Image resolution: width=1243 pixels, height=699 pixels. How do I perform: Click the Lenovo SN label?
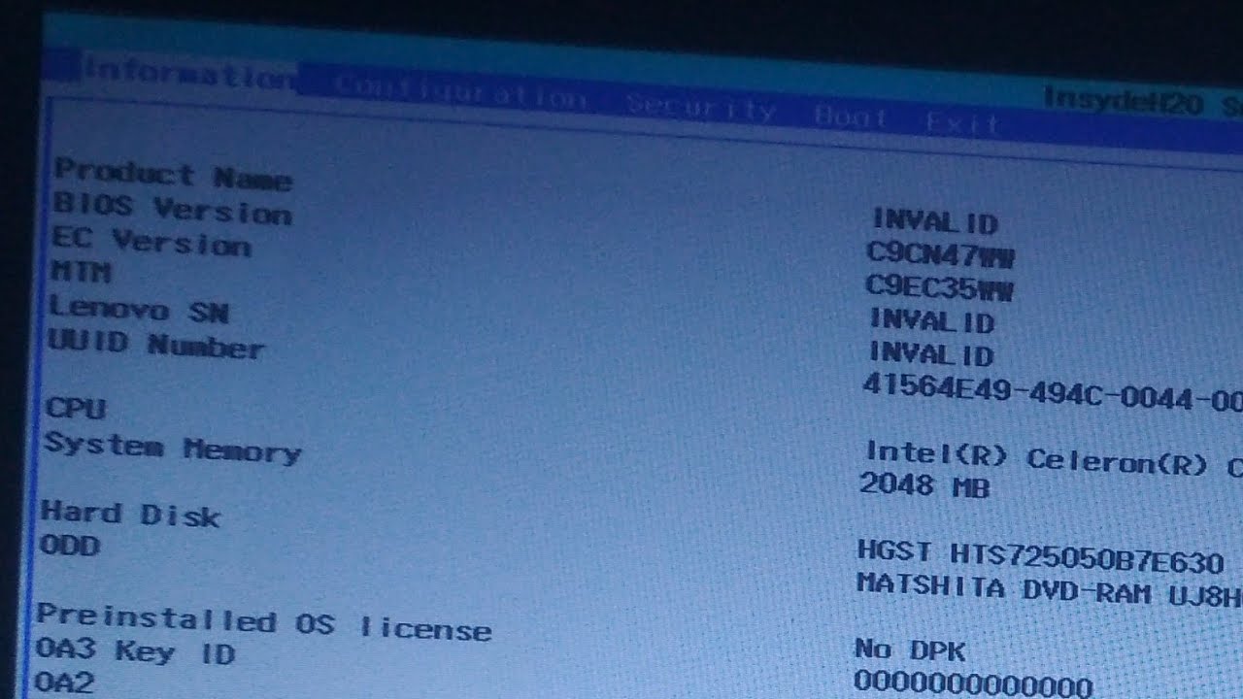(x=139, y=310)
